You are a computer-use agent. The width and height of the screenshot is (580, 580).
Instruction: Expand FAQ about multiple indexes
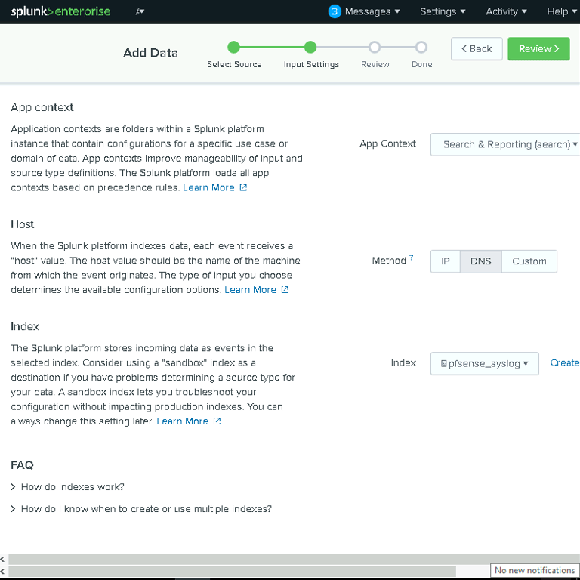tap(141, 509)
